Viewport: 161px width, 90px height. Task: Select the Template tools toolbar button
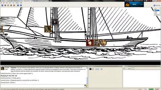click(x=8, y=5)
